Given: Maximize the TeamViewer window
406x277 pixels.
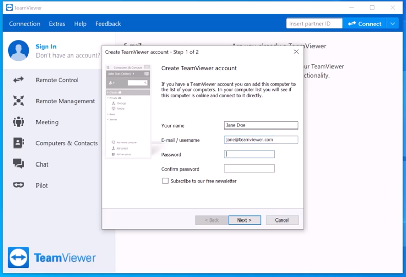Looking at the screenshot, I should 372,8.
